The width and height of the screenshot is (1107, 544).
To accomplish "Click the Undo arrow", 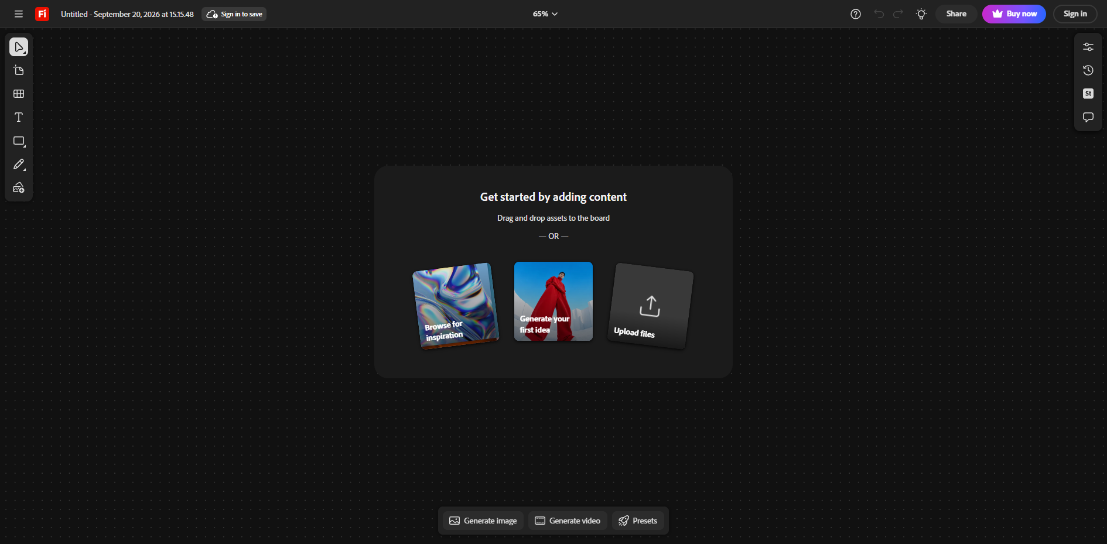I will click(x=879, y=14).
